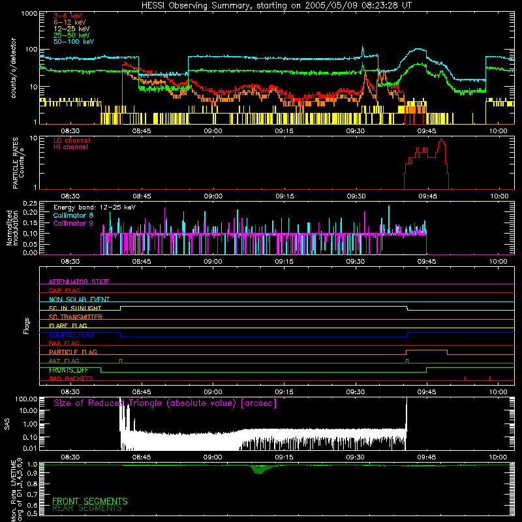This screenshot has width=522, height=522.
Task: Click the 09:00 label under counts panel
Action: pyautogui.click(x=213, y=131)
